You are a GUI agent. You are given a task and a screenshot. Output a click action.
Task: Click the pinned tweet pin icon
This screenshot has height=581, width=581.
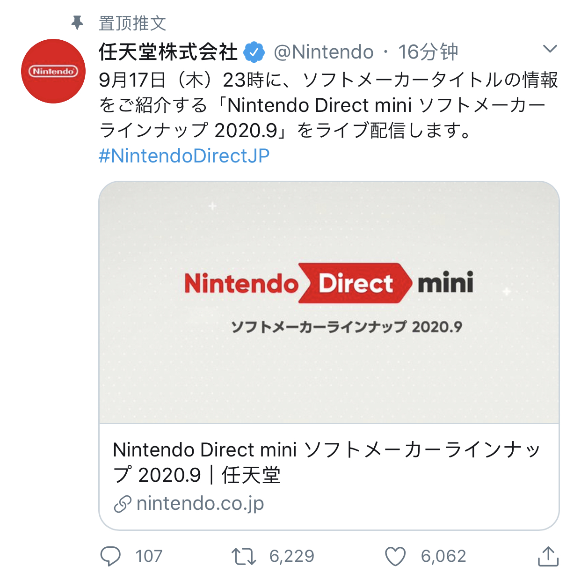(x=77, y=22)
